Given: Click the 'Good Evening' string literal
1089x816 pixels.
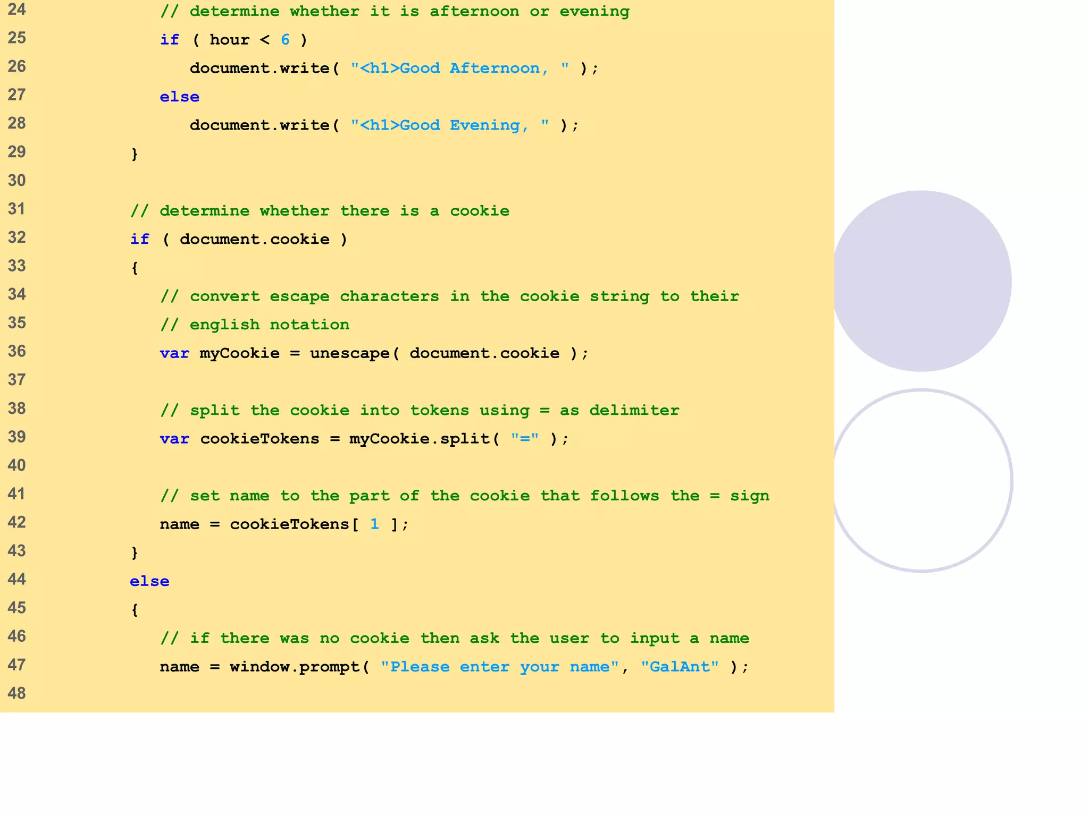Looking at the screenshot, I should (x=449, y=125).
